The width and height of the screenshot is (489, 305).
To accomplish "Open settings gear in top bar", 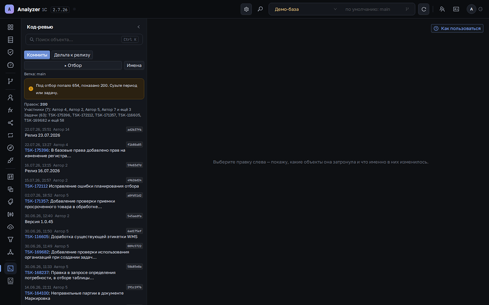I will pyautogui.click(x=246, y=9).
